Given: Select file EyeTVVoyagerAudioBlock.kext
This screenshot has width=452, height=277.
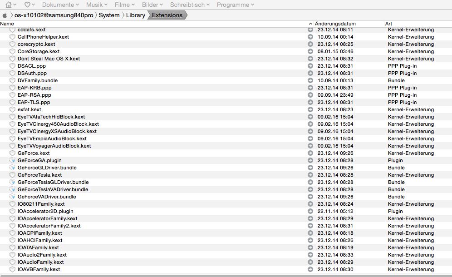Looking at the screenshot, I should pyautogui.click(x=54, y=146).
